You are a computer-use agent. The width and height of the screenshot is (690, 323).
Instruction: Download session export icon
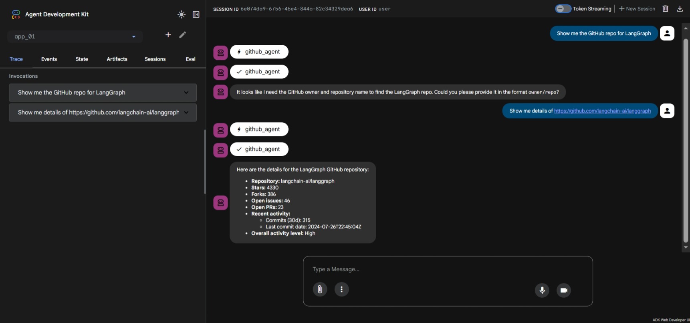click(680, 8)
